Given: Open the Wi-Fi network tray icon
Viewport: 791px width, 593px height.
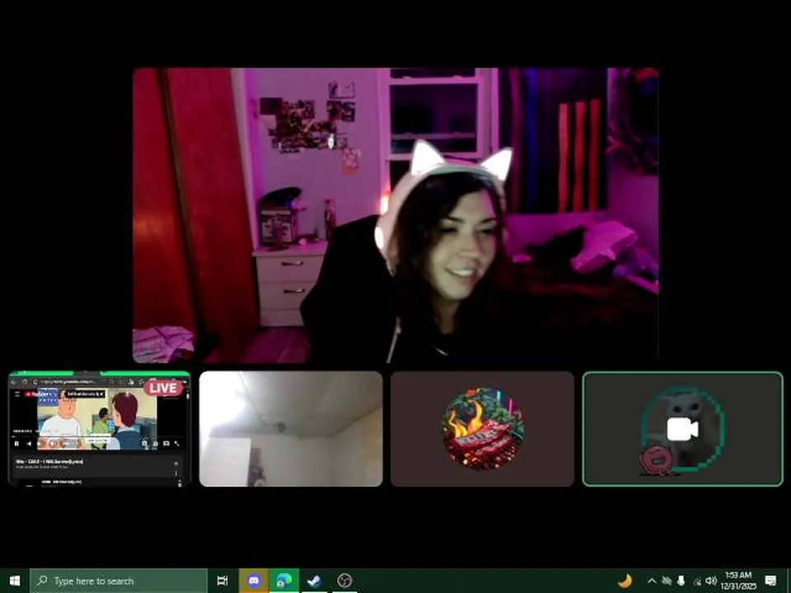Looking at the screenshot, I should tap(697, 581).
